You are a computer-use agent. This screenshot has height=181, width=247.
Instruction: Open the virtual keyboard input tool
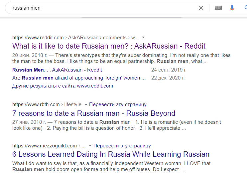(218, 8)
